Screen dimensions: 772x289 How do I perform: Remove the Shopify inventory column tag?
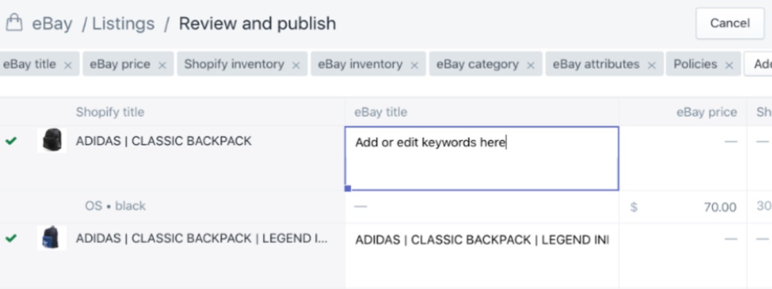point(296,65)
